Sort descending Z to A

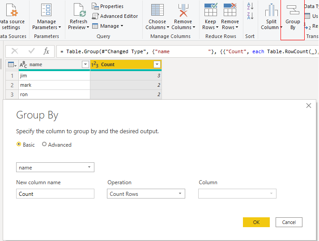[250, 16]
